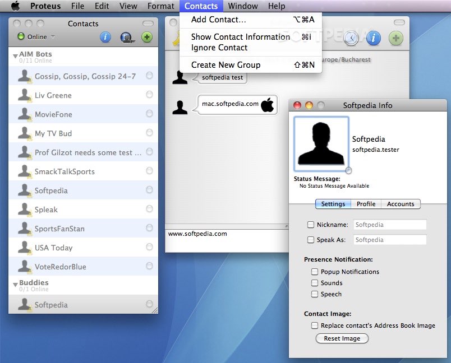This screenshot has width=451, height=363.
Task: Click the toolbar pill button of Contacts window
Action: coord(148,24)
